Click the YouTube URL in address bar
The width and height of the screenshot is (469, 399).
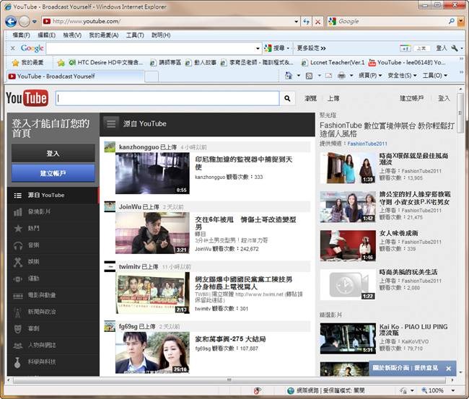tap(87, 21)
